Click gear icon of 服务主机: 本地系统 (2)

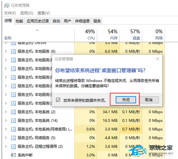[13, 112]
